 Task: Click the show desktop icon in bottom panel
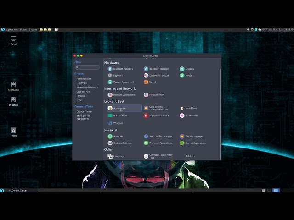[263, 191]
